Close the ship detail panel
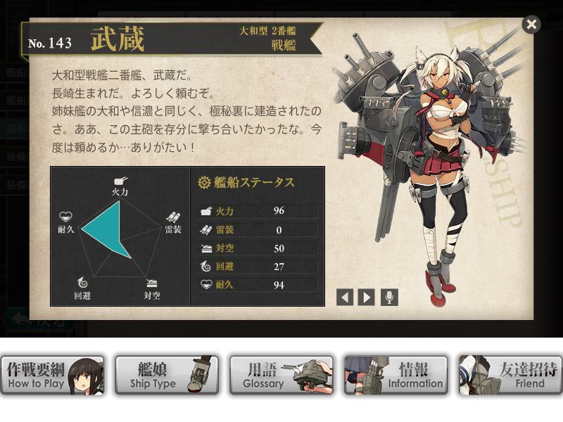Viewport: 563px width, 422px height. coord(531,25)
